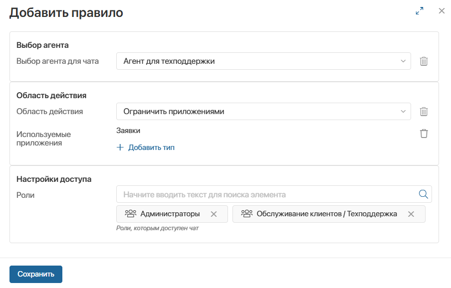Viewport: 451px width, 288px height.
Task: Click the chevron in the Область действия field
Action: (x=403, y=112)
